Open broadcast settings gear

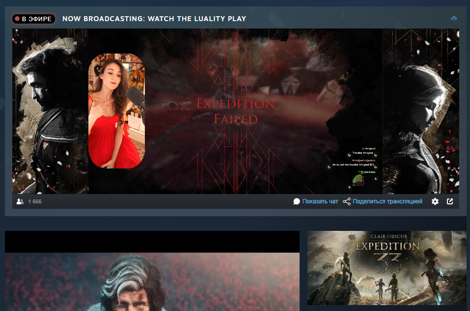(x=435, y=201)
